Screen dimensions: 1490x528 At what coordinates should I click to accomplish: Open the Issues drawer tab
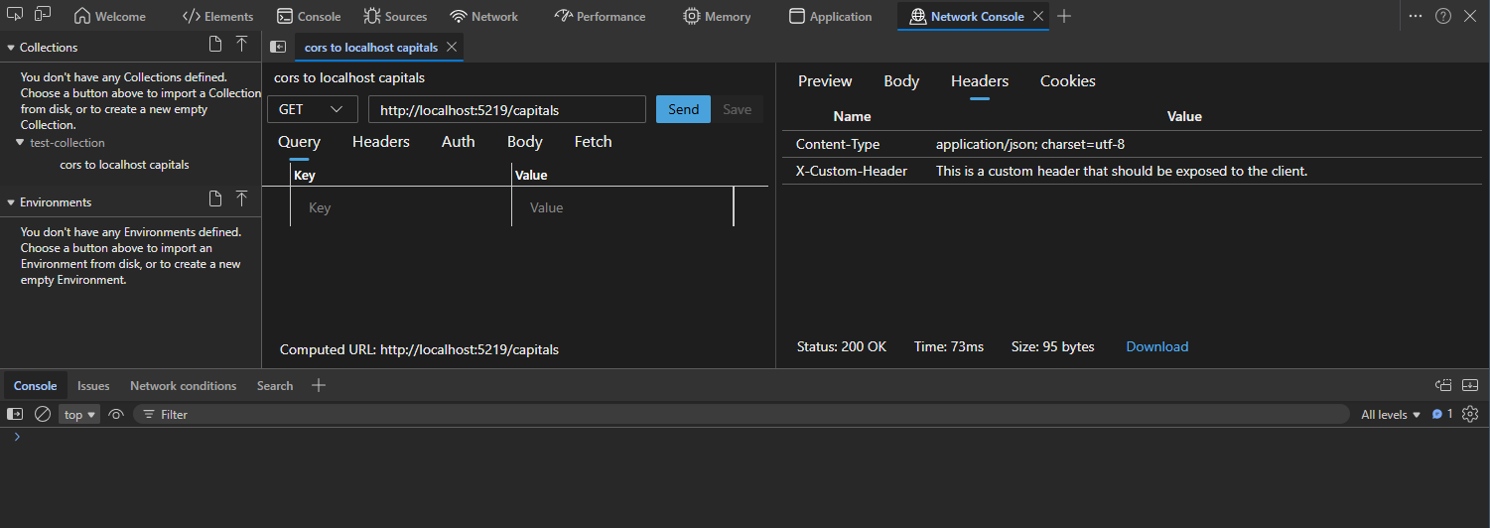pyautogui.click(x=93, y=385)
